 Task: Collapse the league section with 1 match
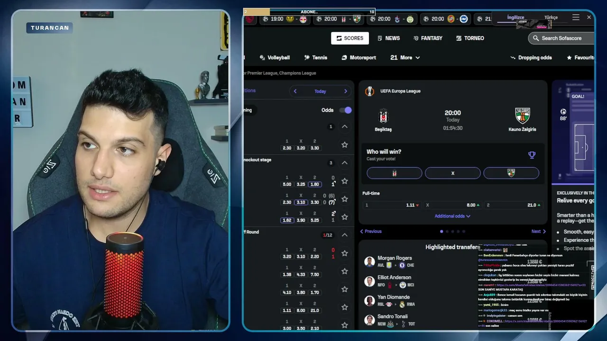(345, 127)
